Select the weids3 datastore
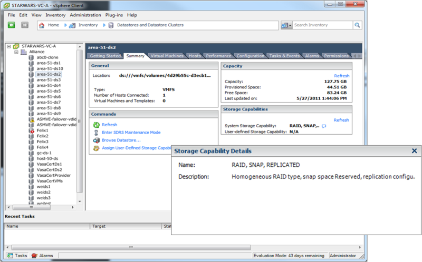 (x=44, y=198)
